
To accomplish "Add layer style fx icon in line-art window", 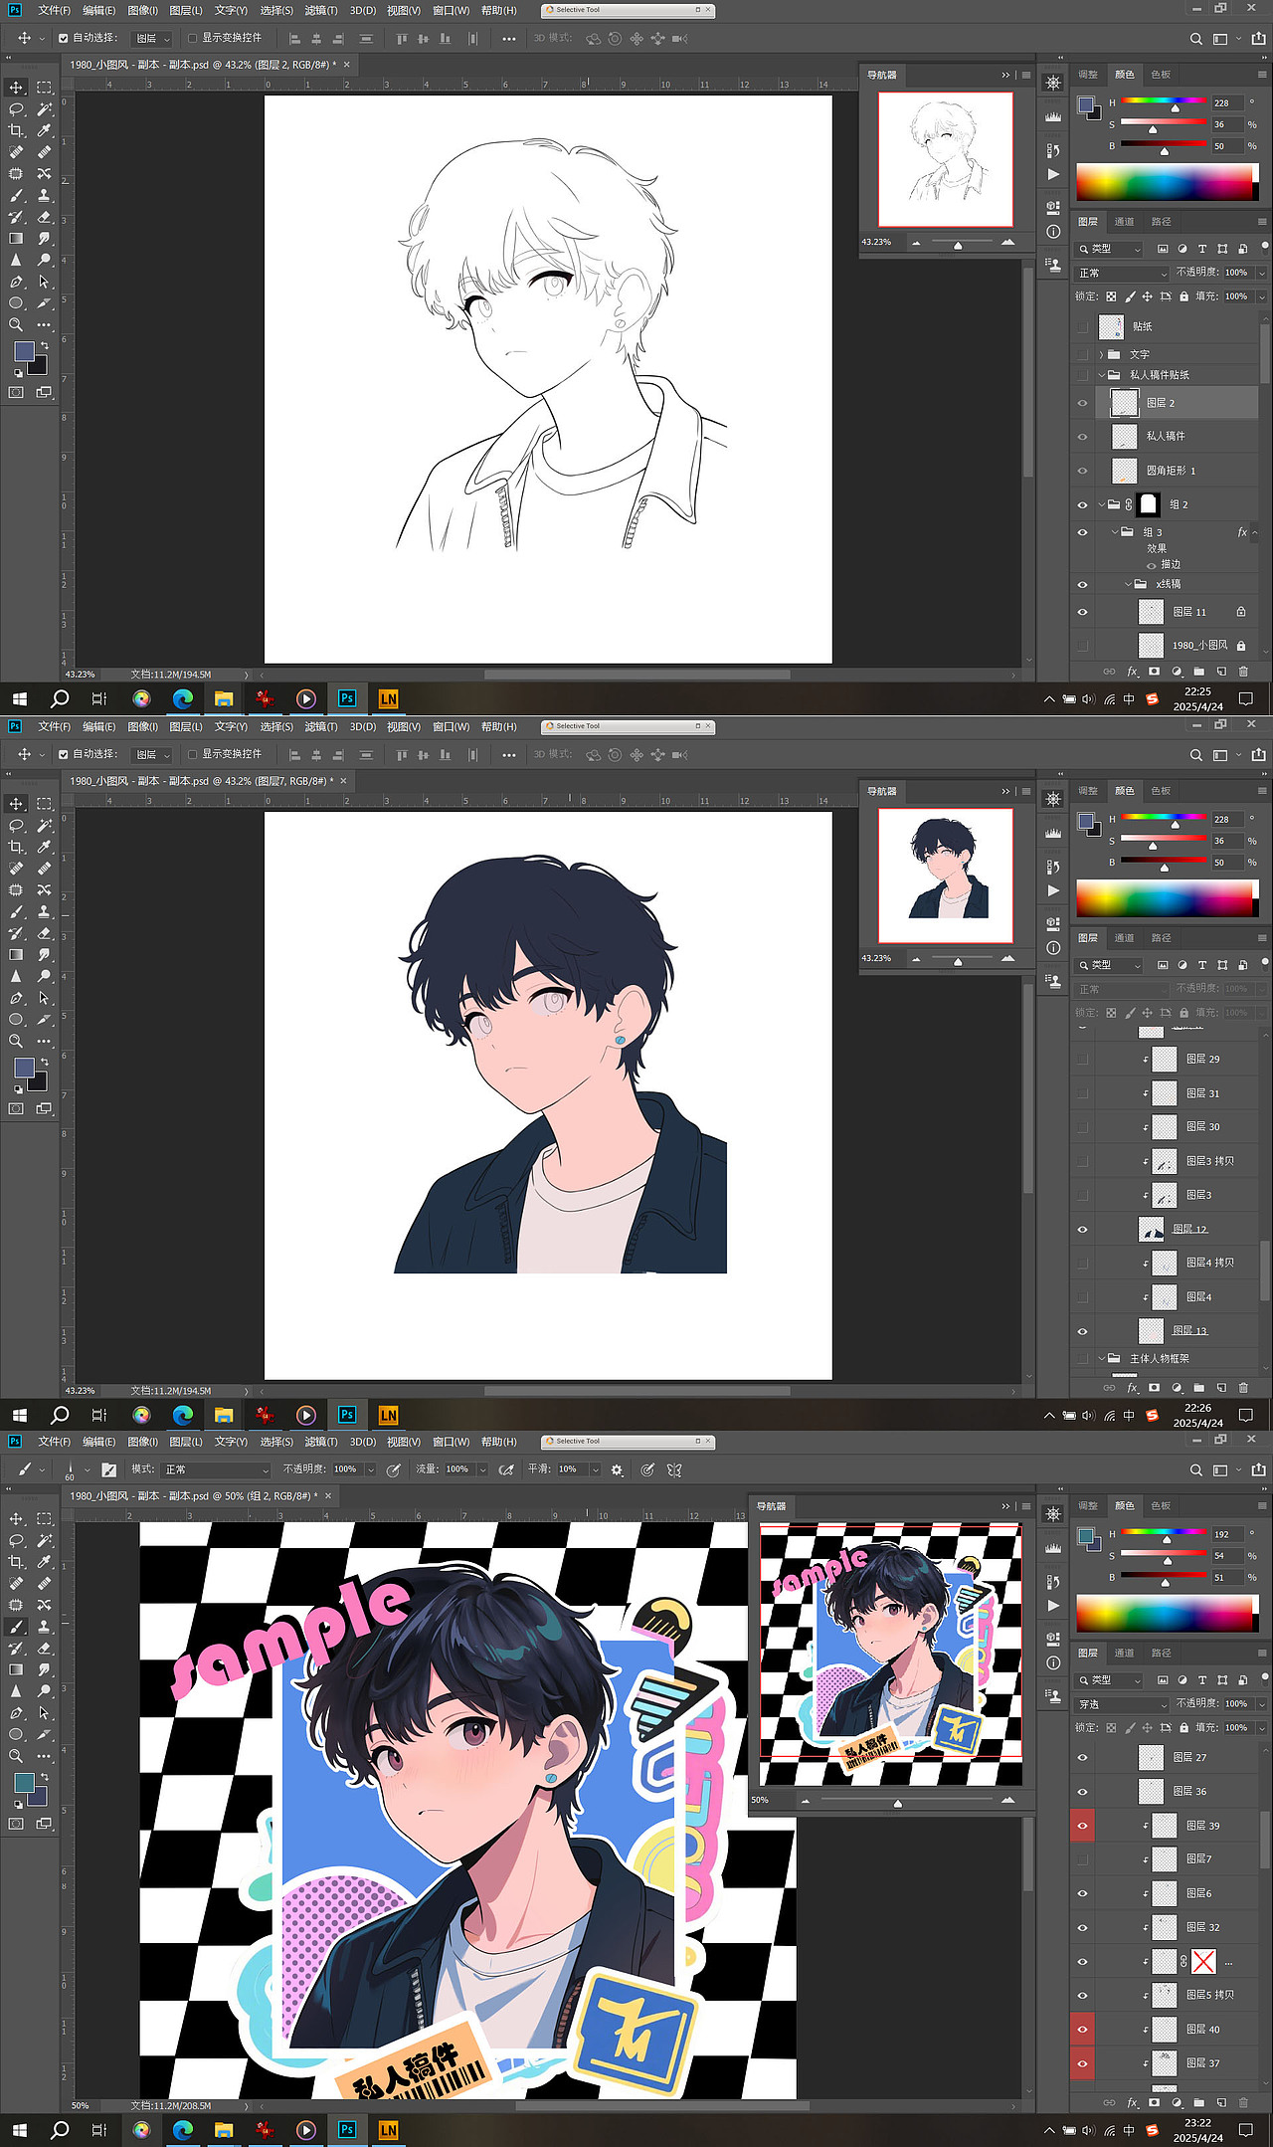I will (x=1132, y=672).
